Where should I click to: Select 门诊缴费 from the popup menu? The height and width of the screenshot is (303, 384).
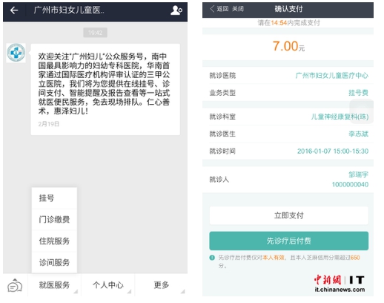point(54,220)
